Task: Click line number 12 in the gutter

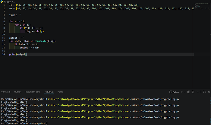Action: click(x=4, y=41)
